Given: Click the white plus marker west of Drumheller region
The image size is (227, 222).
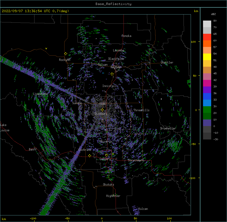Looking at the screenshot, I should point(161,99).
